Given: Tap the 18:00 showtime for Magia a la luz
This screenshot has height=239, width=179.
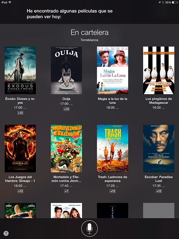Looking at the screenshot, I should (x=112, y=108).
